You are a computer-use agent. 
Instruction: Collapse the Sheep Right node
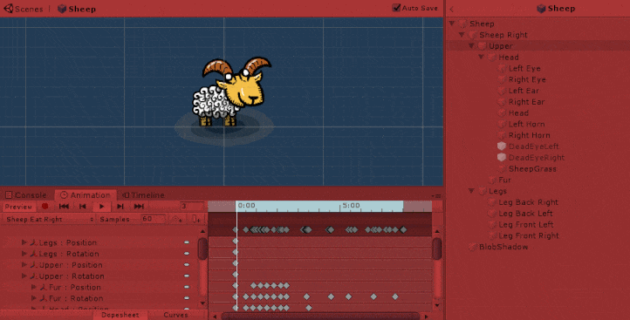(x=462, y=35)
